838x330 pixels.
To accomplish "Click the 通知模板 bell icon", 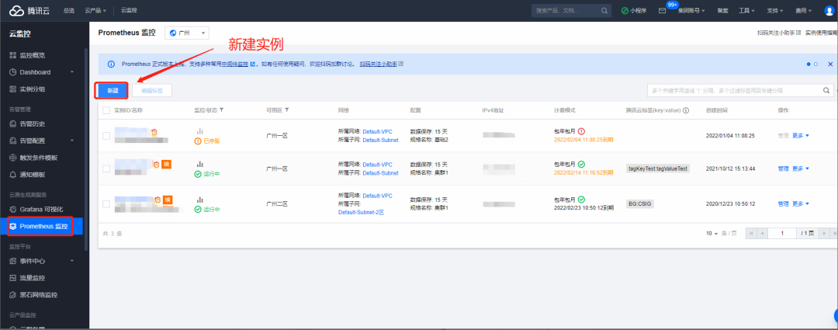I will 13,175.
